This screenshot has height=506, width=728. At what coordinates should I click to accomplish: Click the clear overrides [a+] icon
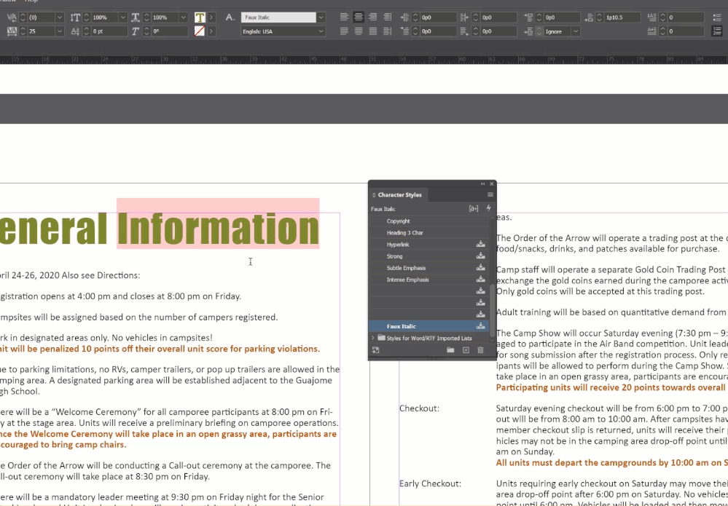(474, 209)
